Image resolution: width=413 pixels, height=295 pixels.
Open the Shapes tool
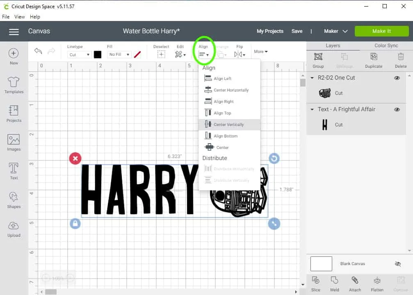click(14, 197)
